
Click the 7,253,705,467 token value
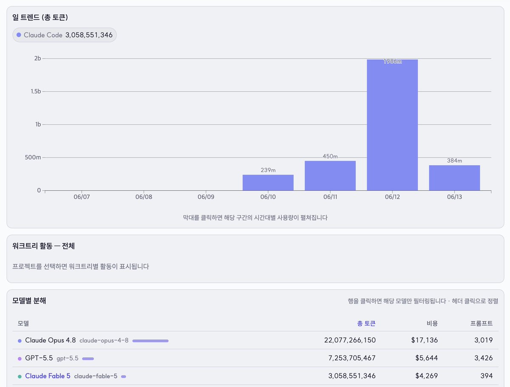pyautogui.click(x=352, y=358)
